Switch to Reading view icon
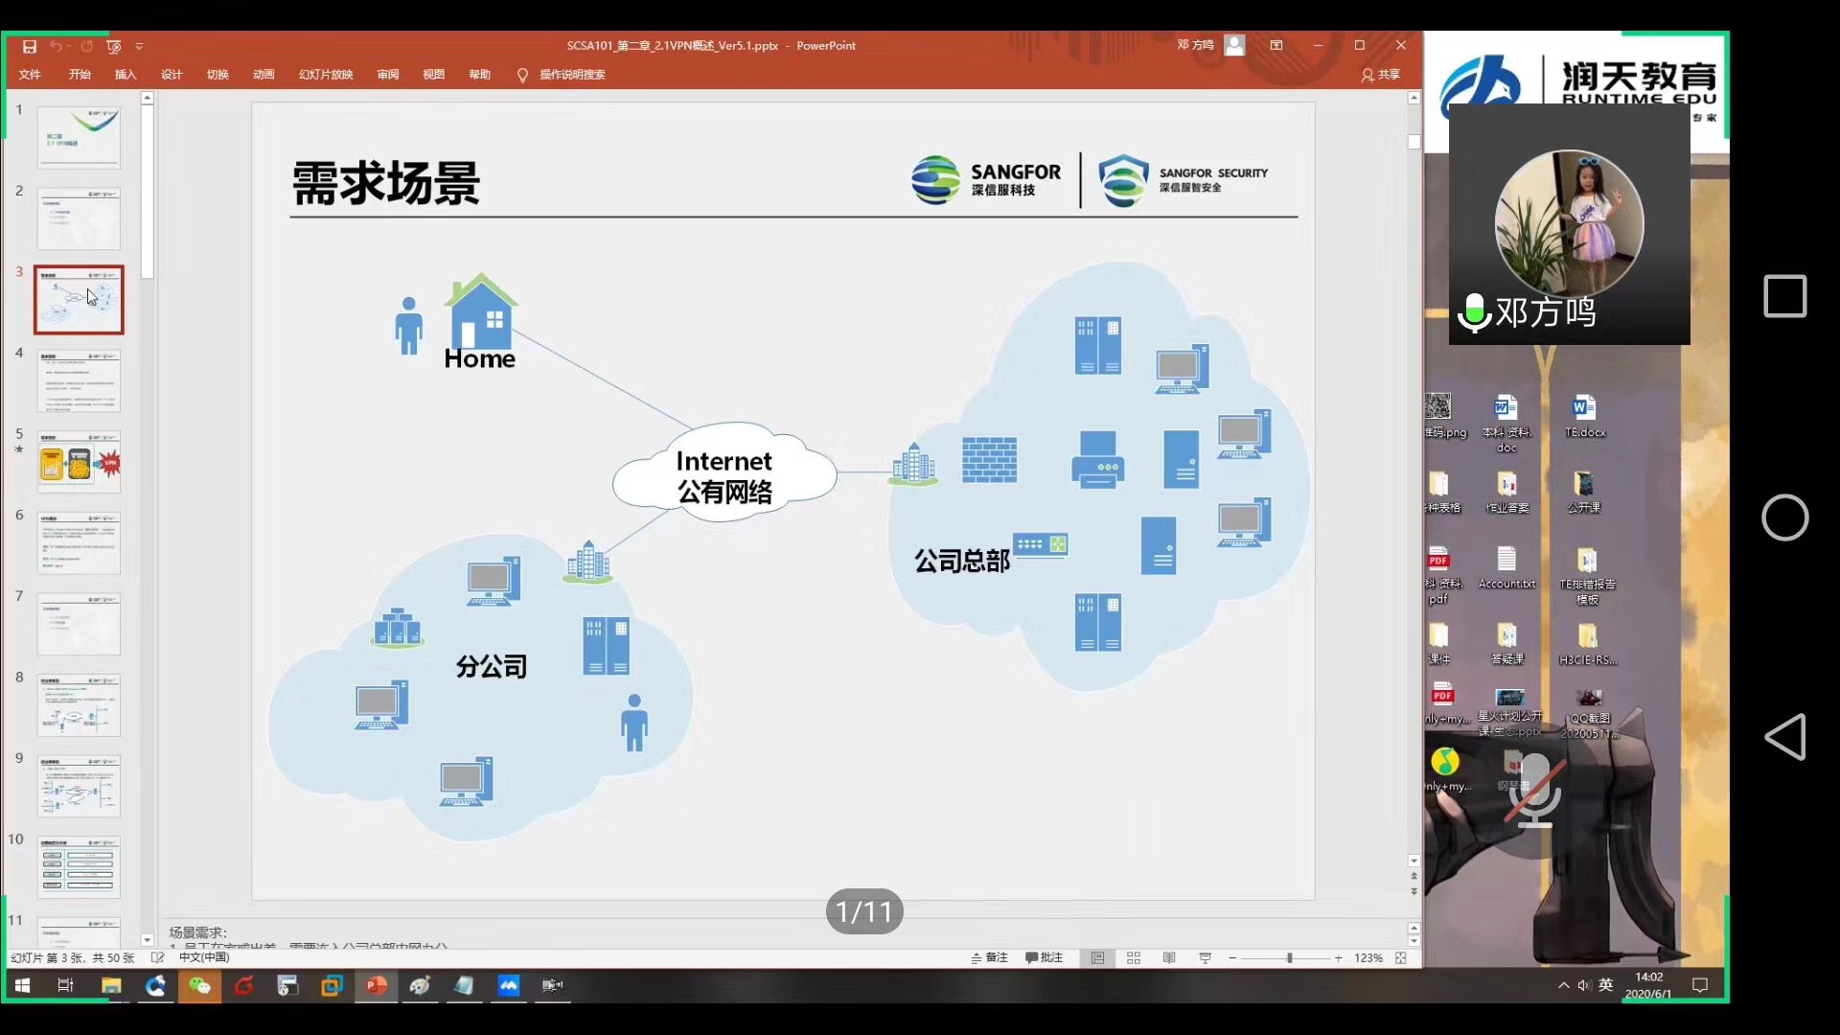The height and width of the screenshot is (1035, 1840). (1169, 957)
